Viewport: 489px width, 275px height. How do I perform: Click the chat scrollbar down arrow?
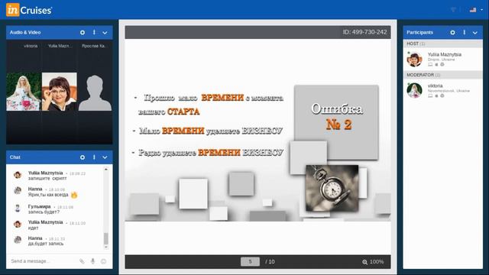(106, 247)
